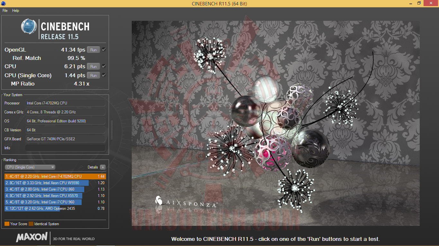Click the 41.34 fps OpenGL score
The width and height of the screenshot is (439, 246).
[x=73, y=50]
